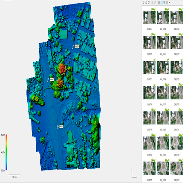Select photo thumbnail DJI_0775
Viewport: 183px width, 183px height.
point(176,68)
